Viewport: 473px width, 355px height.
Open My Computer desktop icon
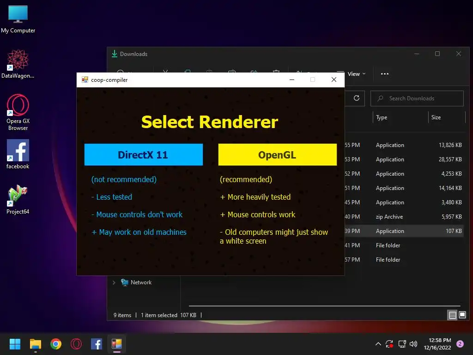[x=18, y=19]
